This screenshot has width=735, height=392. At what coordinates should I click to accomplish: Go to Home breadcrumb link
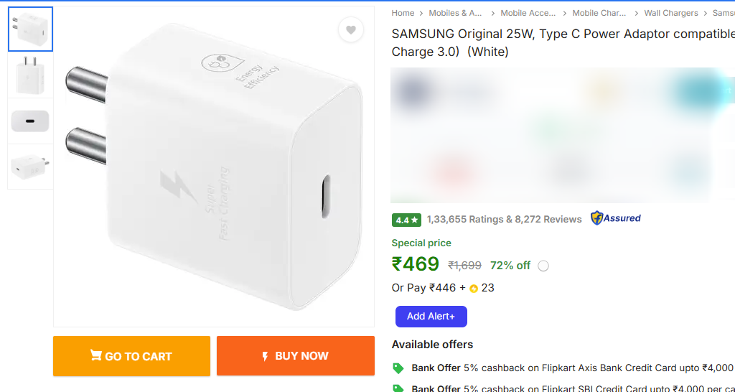point(403,13)
